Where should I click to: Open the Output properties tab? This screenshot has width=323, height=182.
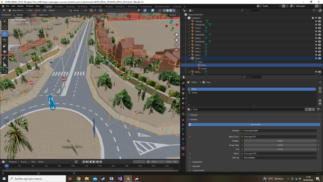click(x=183, y=94)
